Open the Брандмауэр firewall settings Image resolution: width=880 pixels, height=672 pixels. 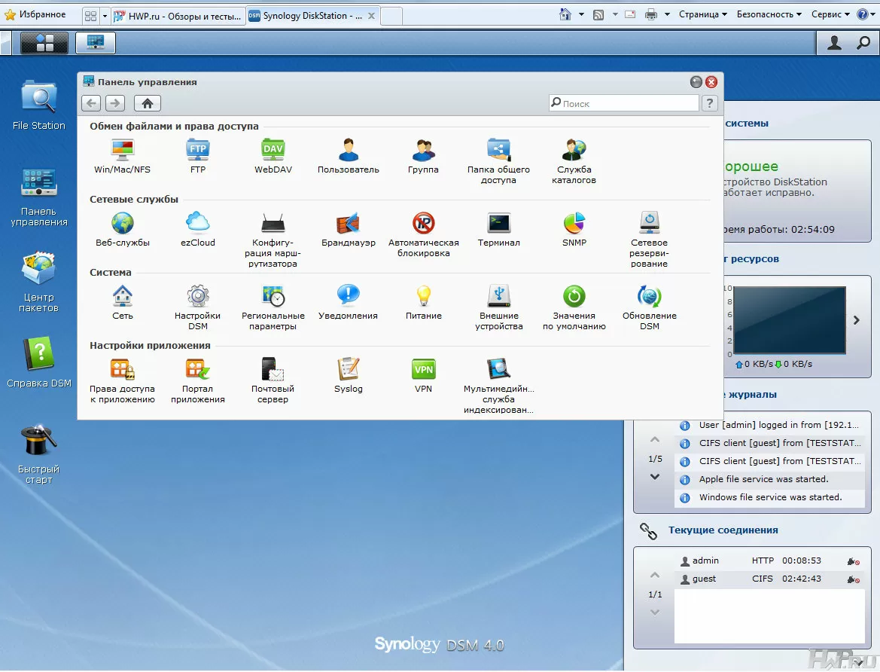(348, 229)
